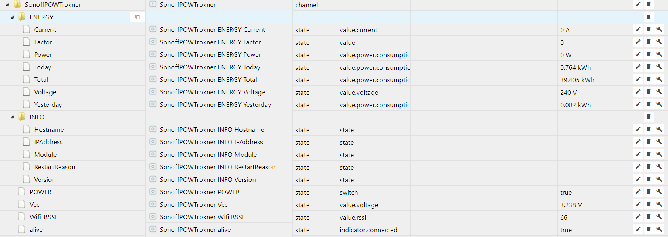Screen dimensions: 668x237
Task: Click the value 0.002 kWh
Action: click(576, 105)
